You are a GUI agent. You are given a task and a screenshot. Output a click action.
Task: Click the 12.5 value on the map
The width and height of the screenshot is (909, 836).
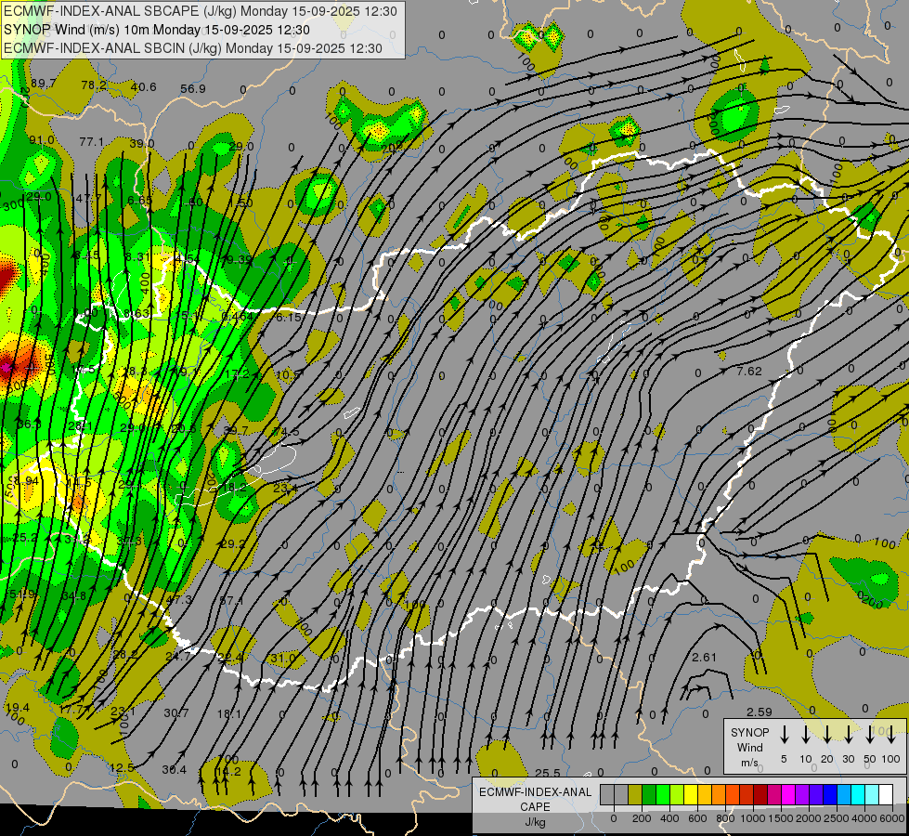[x=122, y=767]
